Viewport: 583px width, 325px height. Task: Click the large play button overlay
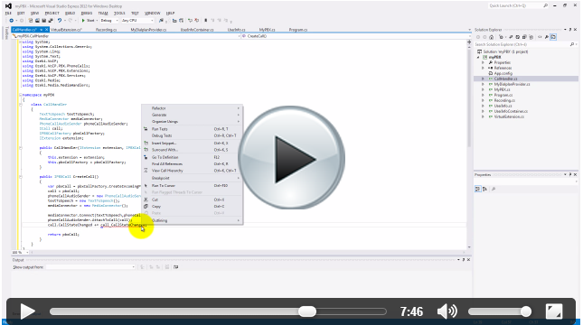(x=291, y=157)
